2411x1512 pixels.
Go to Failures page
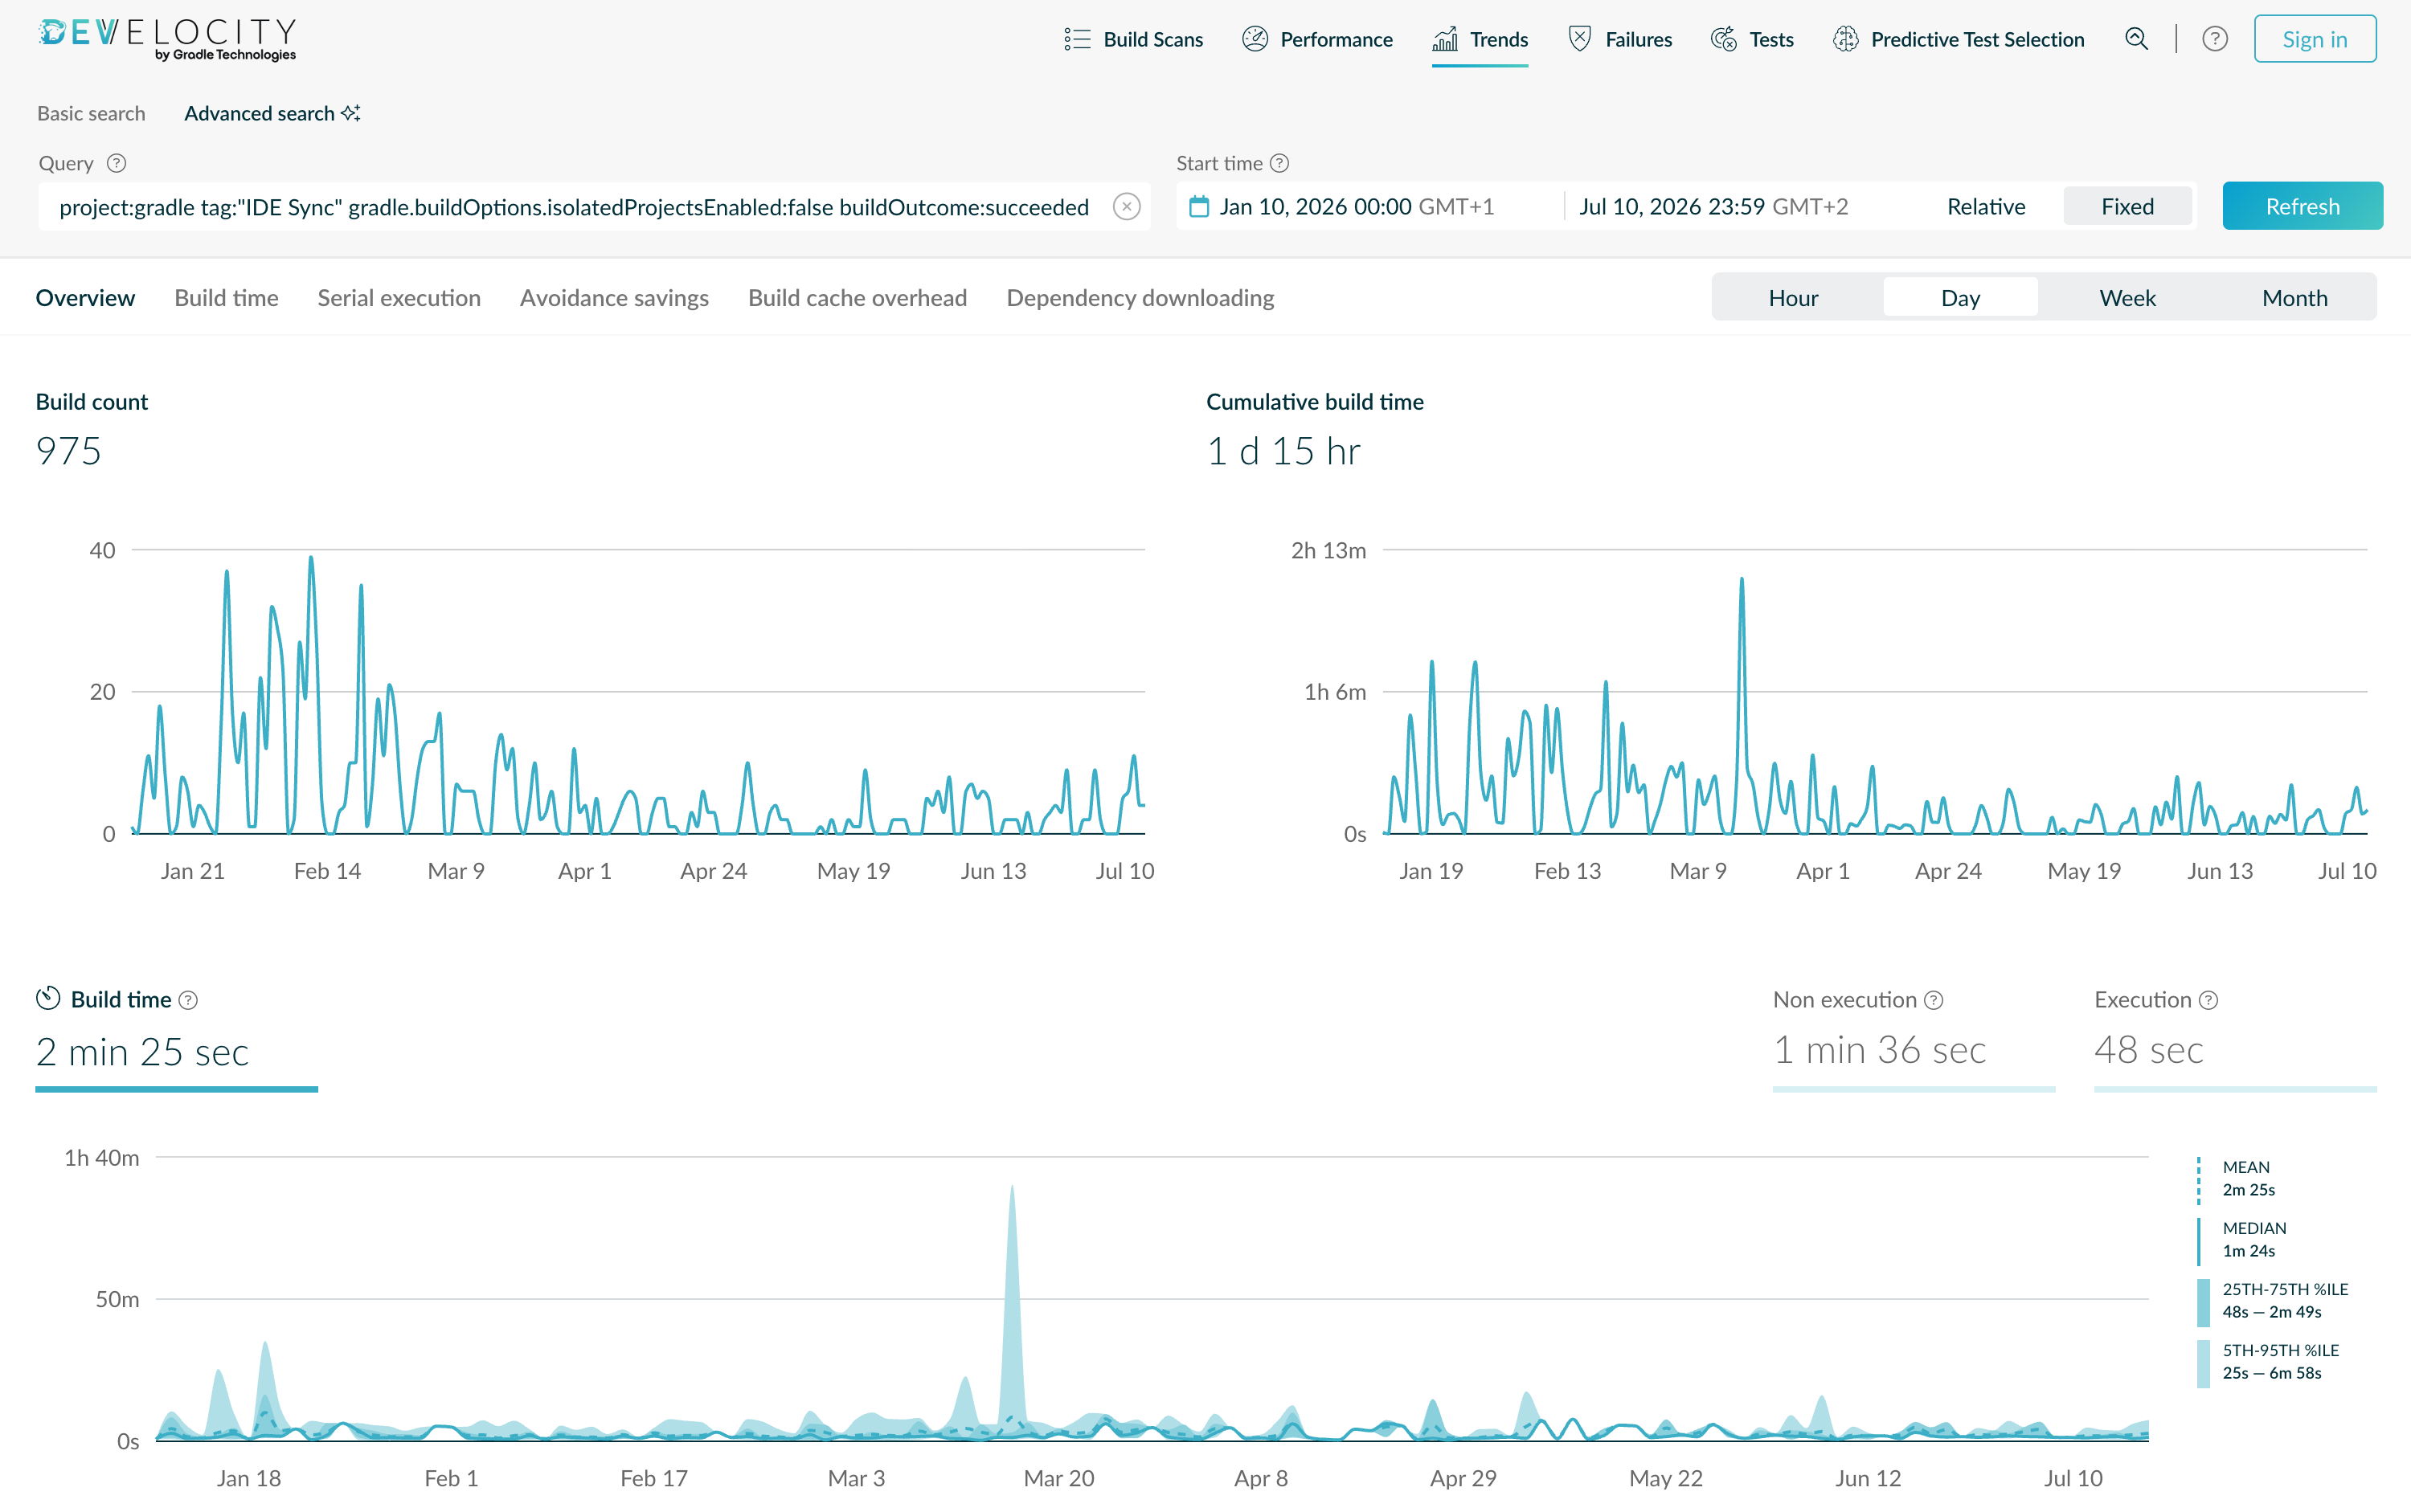[1619, 39]
